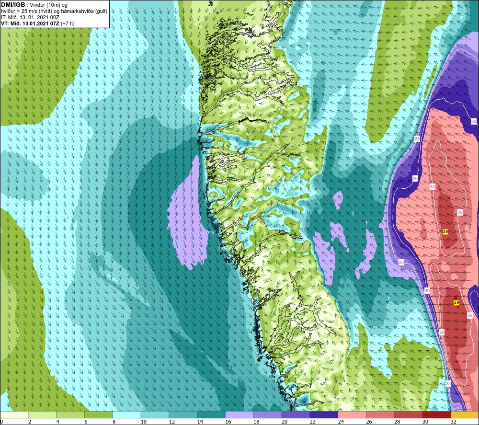Click the legend tick label '24'
The width and height of the screenshot is (479, 425).
pos(341,422)
